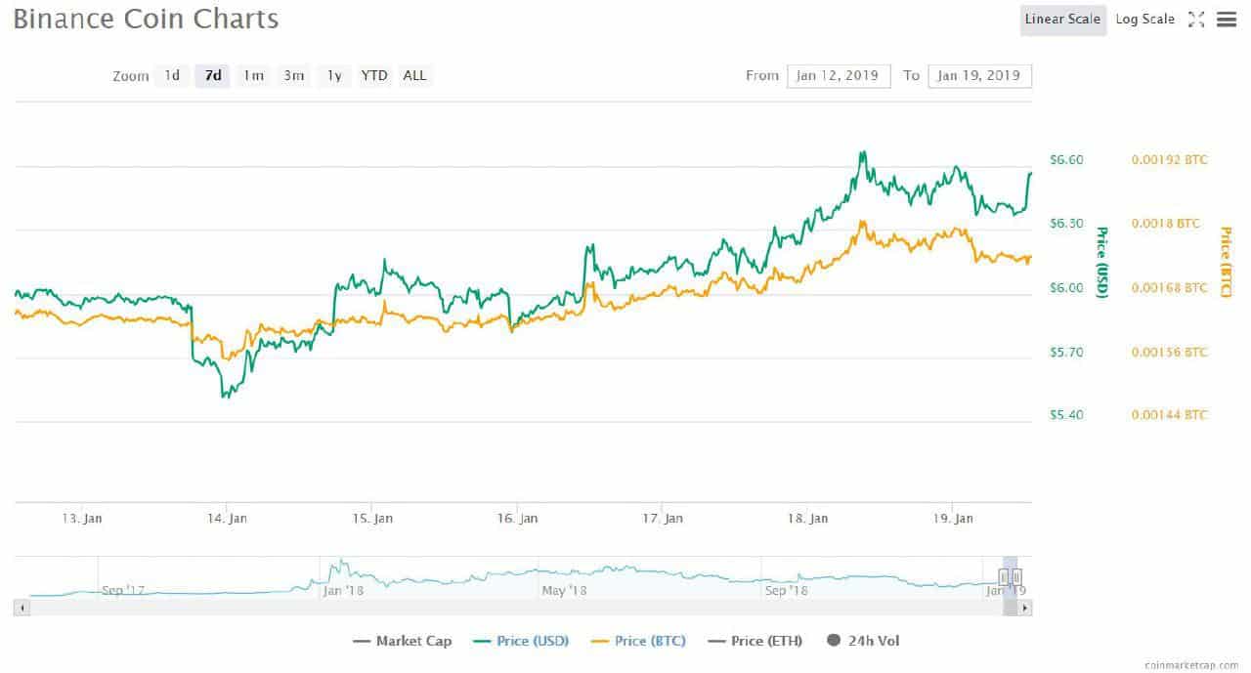The width and height of the screenshot is (1251, 673).
Task: Open the chart hamburger menu
Action: pyautogui.click(x=1227, y=20)
